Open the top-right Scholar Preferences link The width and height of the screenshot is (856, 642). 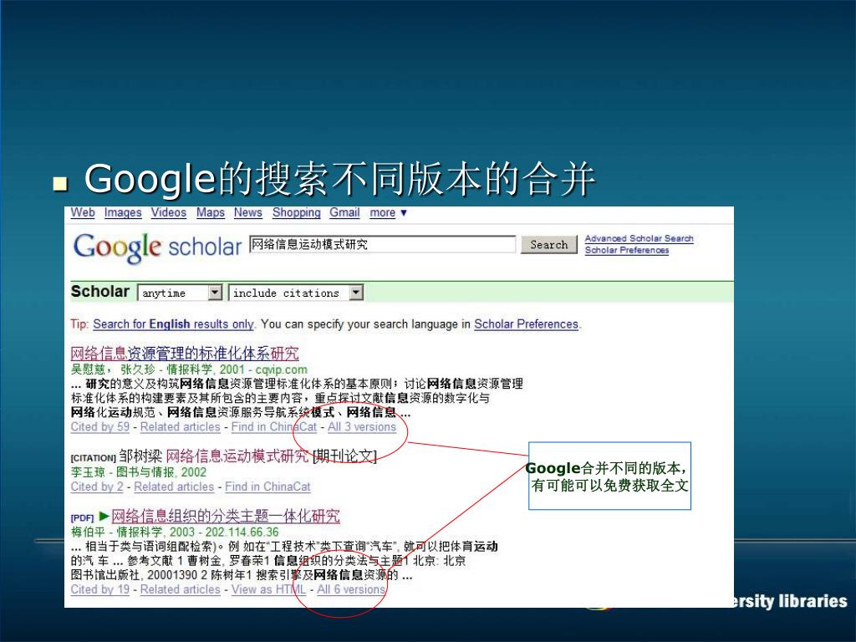[627, 250]
